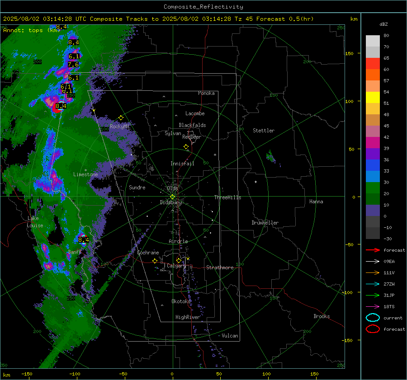
Task: Click the Innisfail city label
Action: 182,164
